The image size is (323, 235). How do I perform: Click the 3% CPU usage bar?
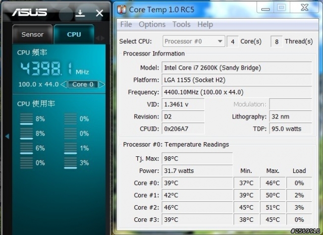(71, 163)
